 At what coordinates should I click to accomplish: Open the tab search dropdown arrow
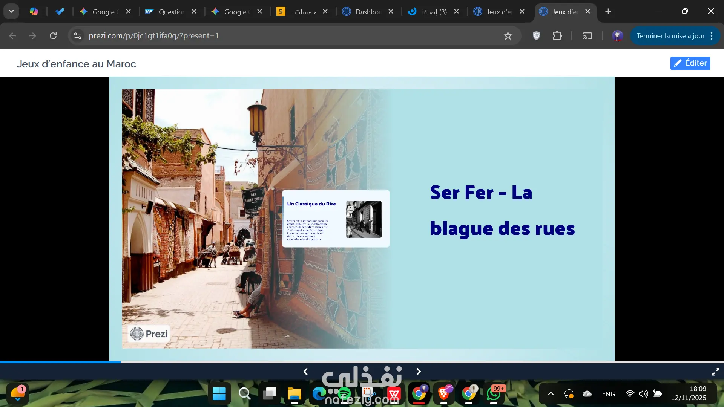[x=11, y=11]
